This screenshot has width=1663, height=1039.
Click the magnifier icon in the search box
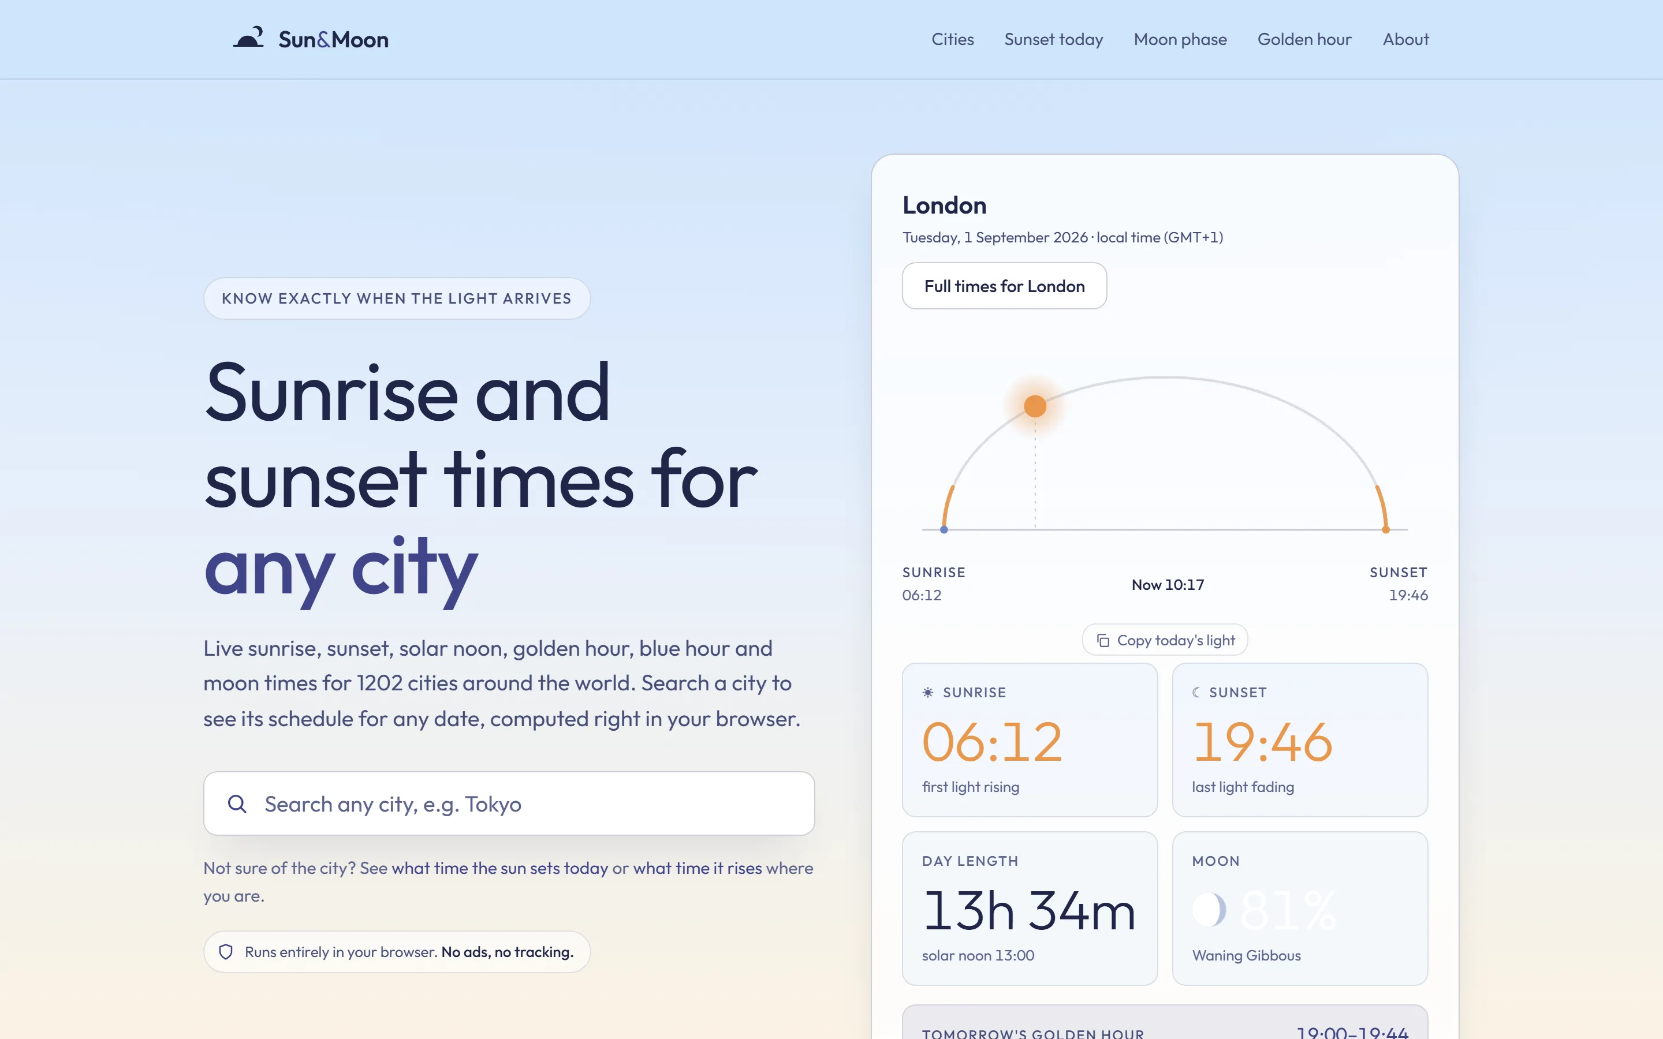237,803
